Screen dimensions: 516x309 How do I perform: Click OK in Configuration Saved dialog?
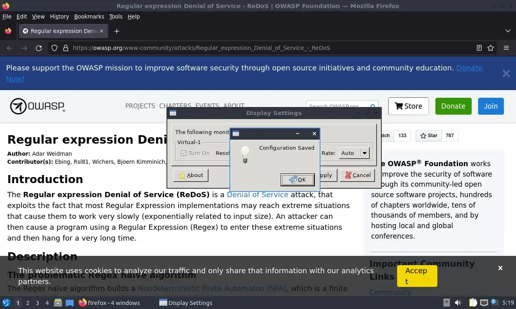click(x=297, y=180)
